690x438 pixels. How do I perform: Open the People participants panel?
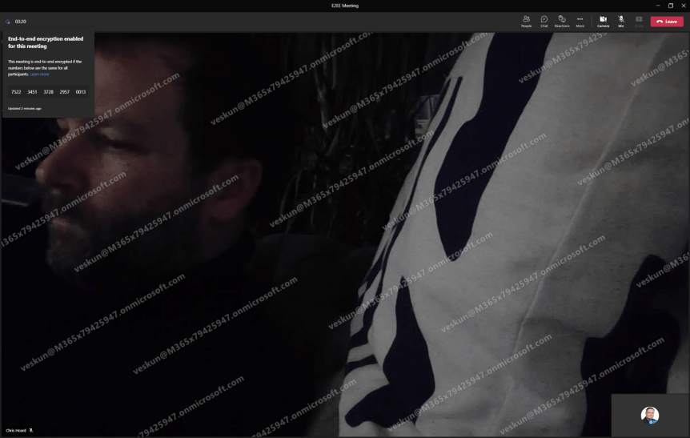coord(526,21)
